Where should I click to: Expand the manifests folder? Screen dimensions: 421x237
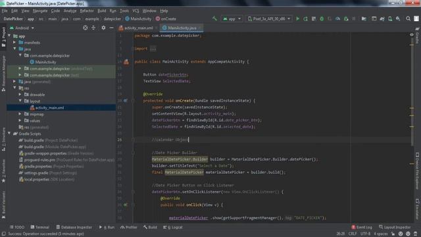coord(14,42)
